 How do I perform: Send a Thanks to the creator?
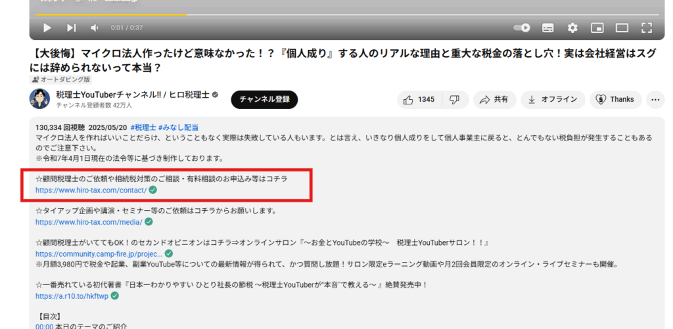coord(615,99)
